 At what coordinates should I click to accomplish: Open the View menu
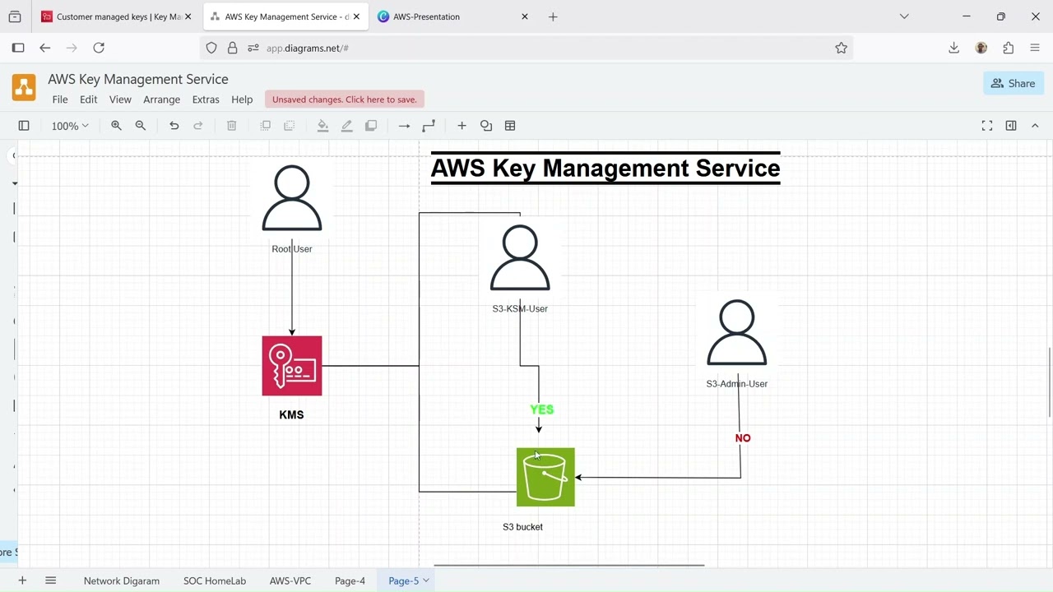point(120,99)
